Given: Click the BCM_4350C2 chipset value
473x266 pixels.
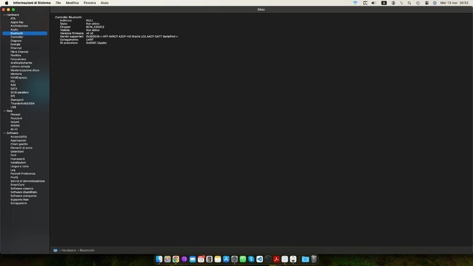Looking at the screenshot, I should click(x=95, y=27).
